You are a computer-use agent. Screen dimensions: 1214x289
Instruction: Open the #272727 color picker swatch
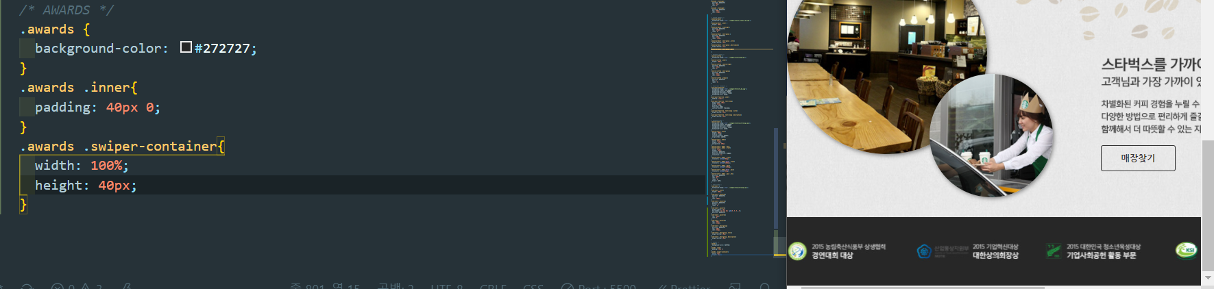(186, 47)
